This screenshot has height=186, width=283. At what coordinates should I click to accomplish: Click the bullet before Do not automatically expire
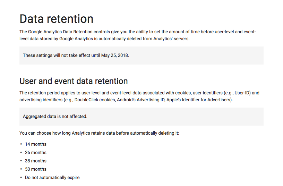(21, 177)
